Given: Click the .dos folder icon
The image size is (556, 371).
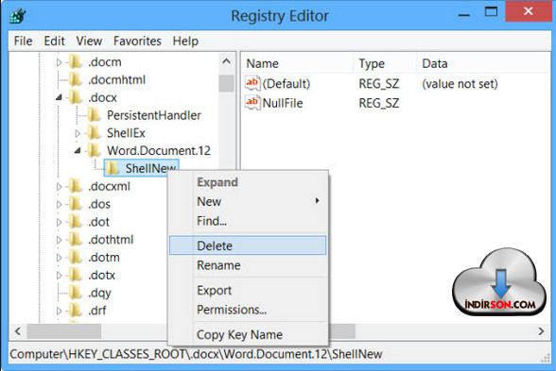Looking at the screenshot, I should click(76, 204).
